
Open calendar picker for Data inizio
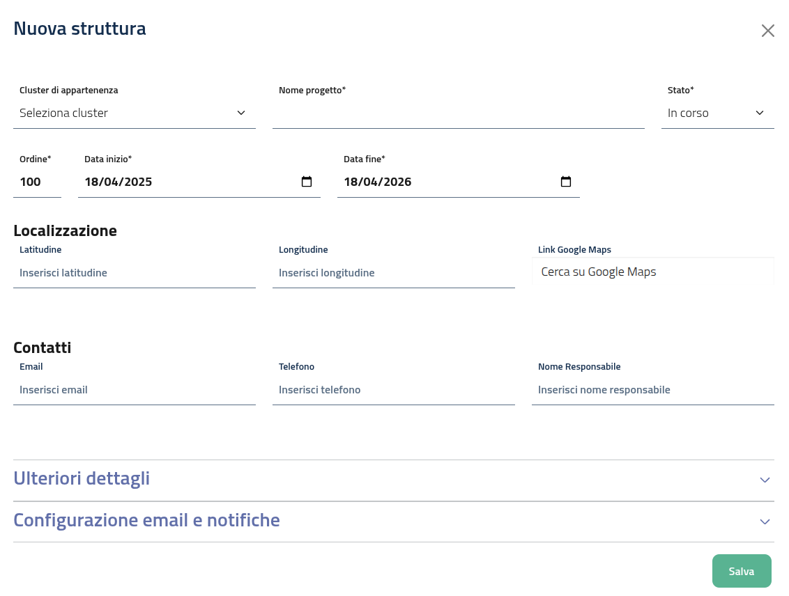[x=307, y=182]
